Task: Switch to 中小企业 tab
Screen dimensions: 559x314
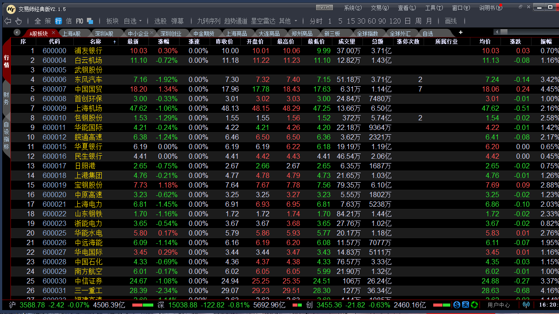Action: click(138, 34)
